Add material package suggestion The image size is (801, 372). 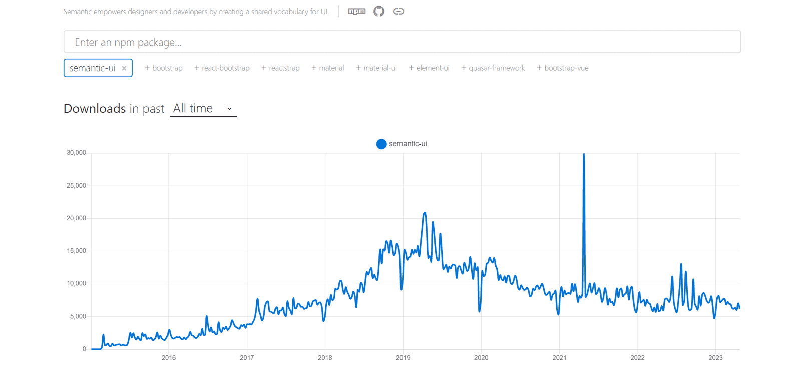328,68
